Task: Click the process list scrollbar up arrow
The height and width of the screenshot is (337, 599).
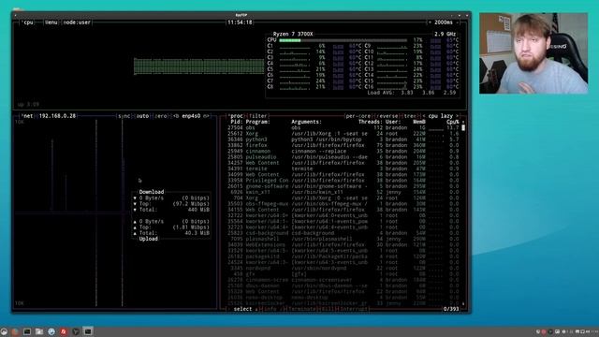Action: point(463,123)
